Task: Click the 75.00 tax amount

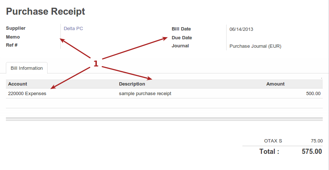Action: [317, 141]
